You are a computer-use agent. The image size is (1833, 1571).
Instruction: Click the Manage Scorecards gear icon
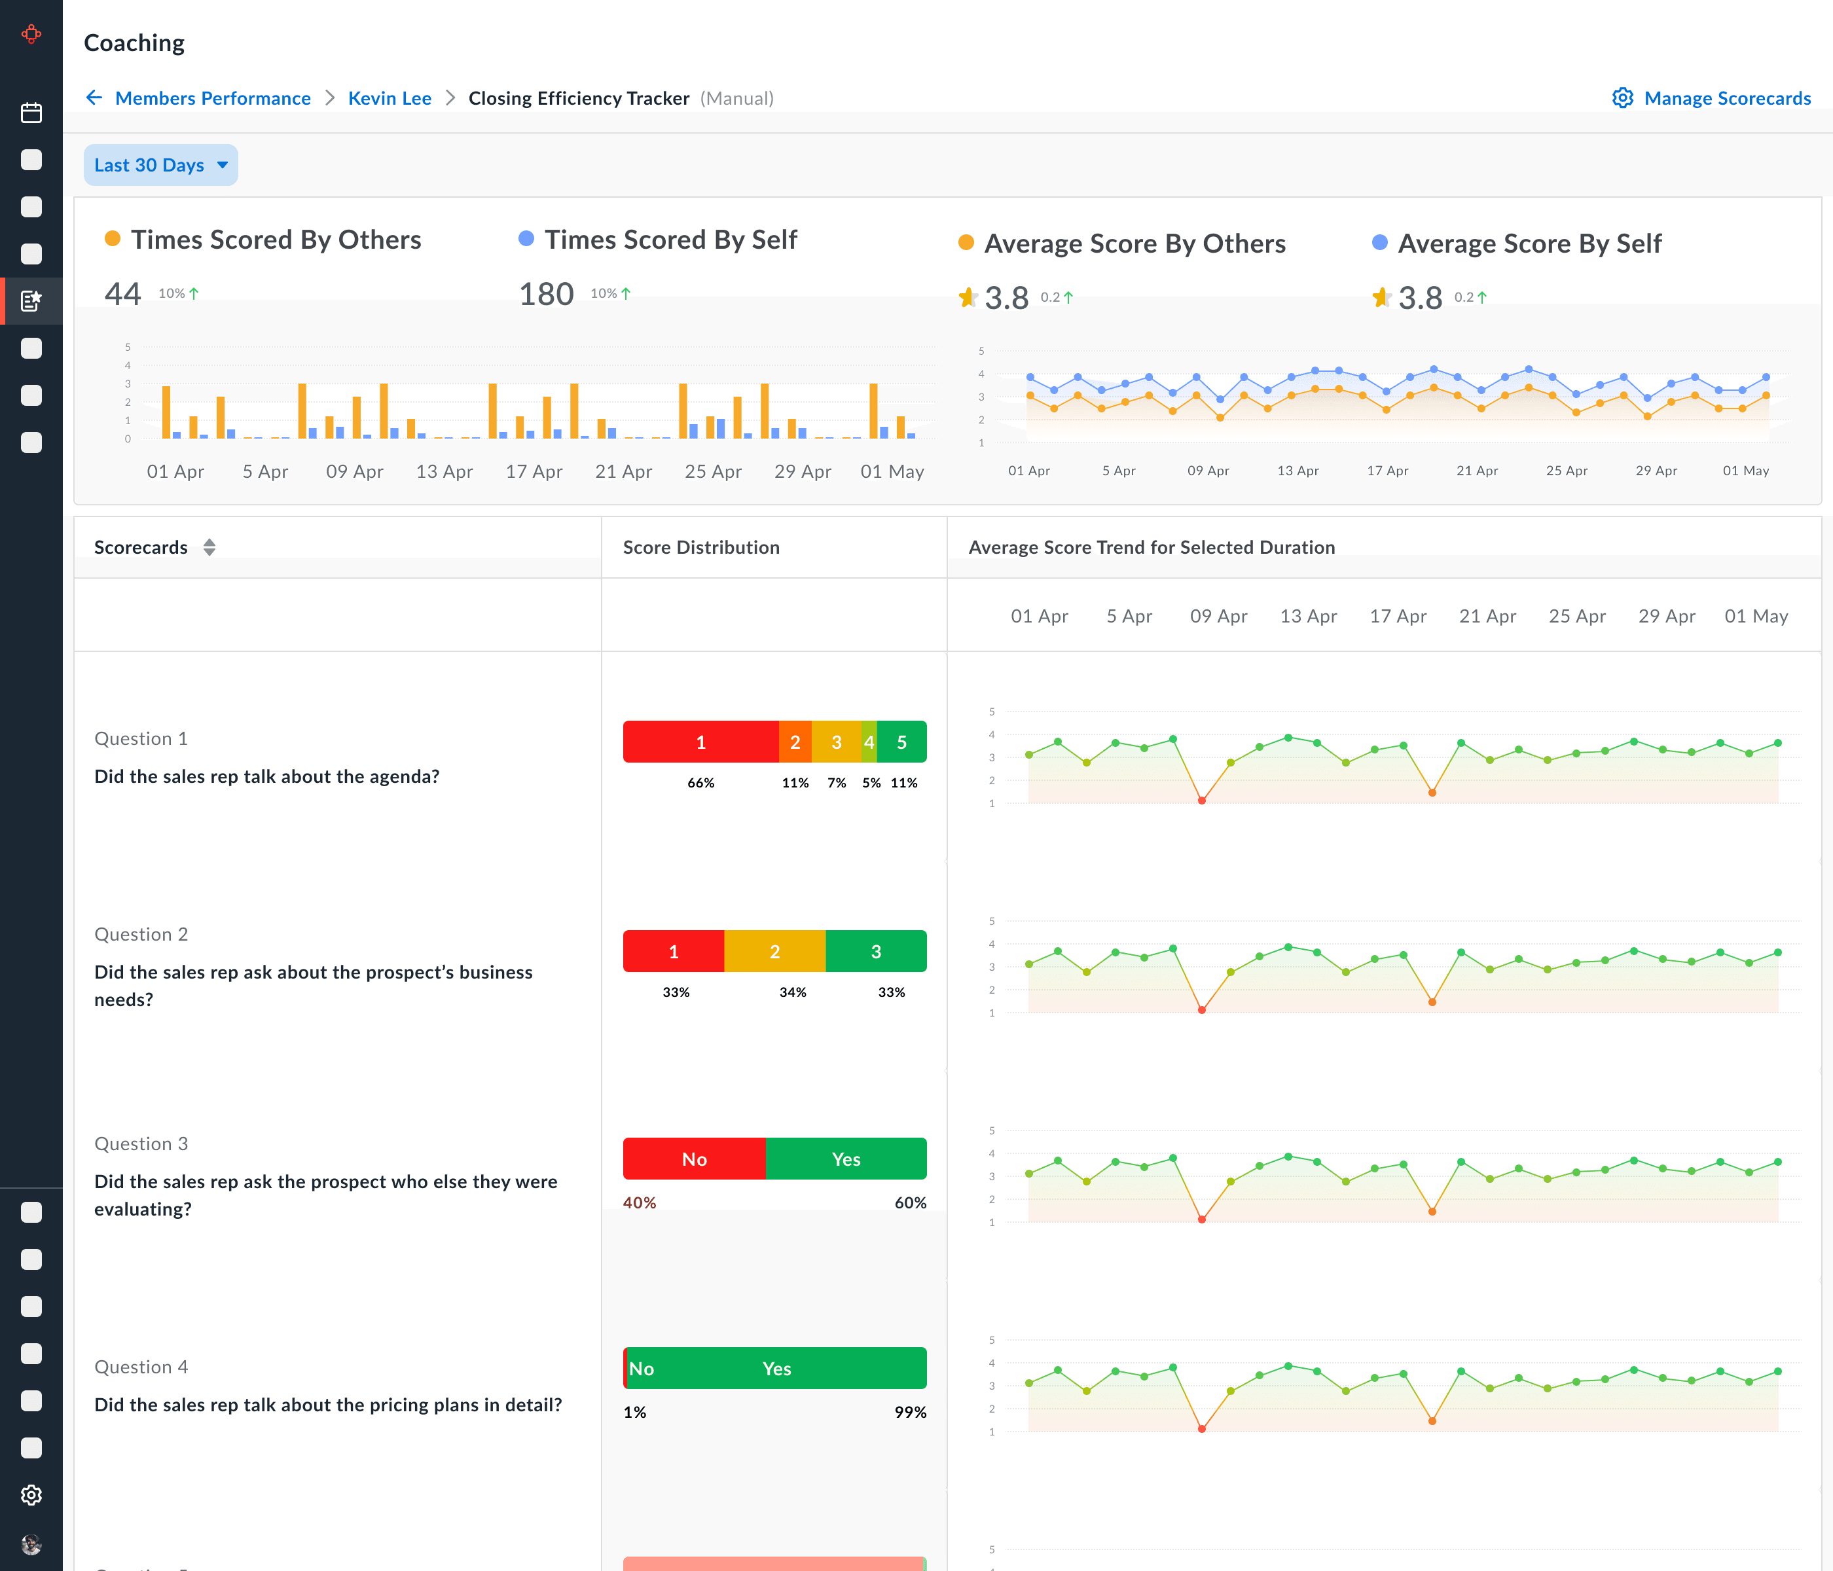(x=1622, y=98)
